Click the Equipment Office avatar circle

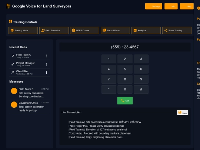tap(14, 105)
